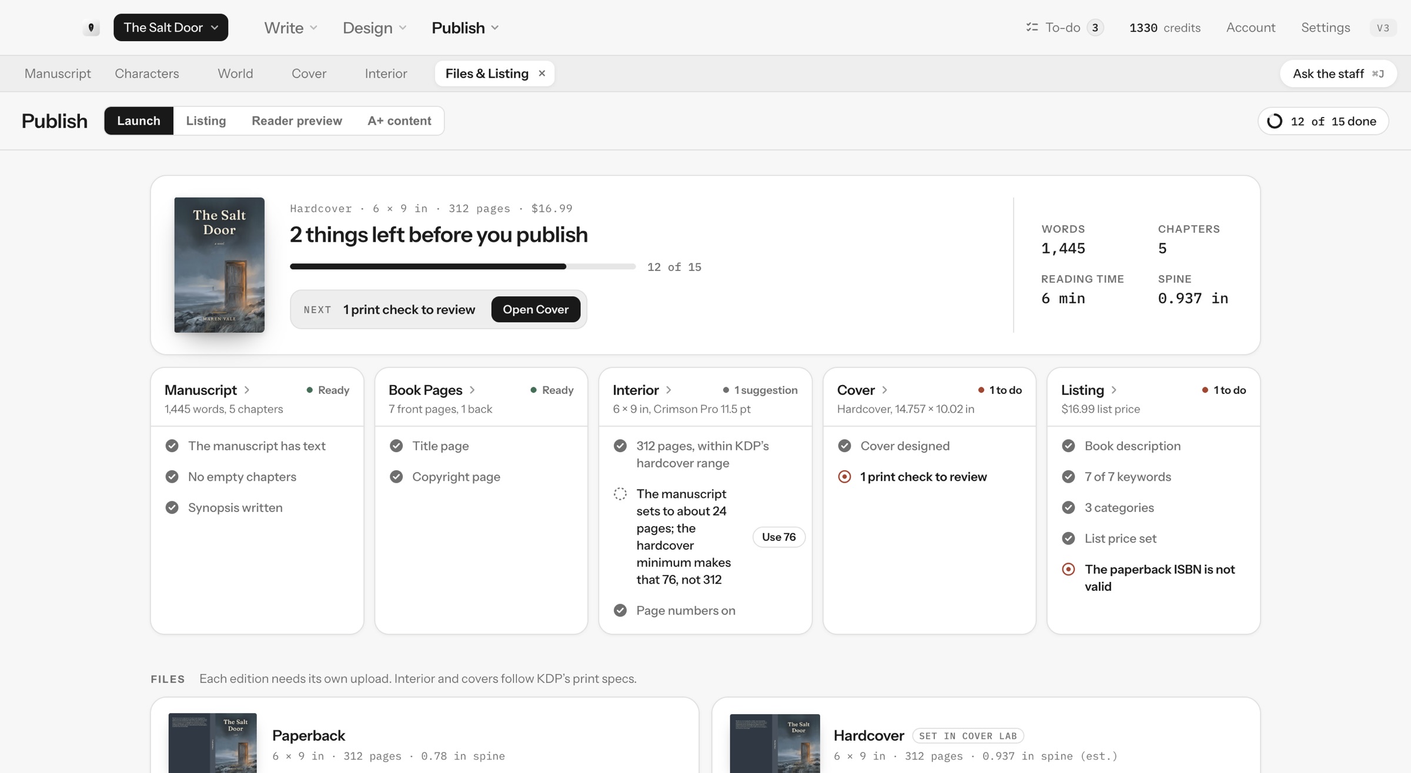Expand the Publish menu
This screenshot has width=1411, height=773.
(465, 28)
